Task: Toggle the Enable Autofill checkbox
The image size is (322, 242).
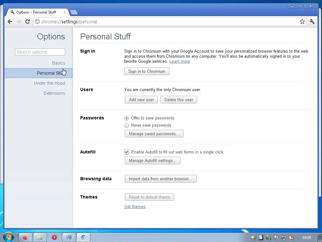Action: [127, 152]
